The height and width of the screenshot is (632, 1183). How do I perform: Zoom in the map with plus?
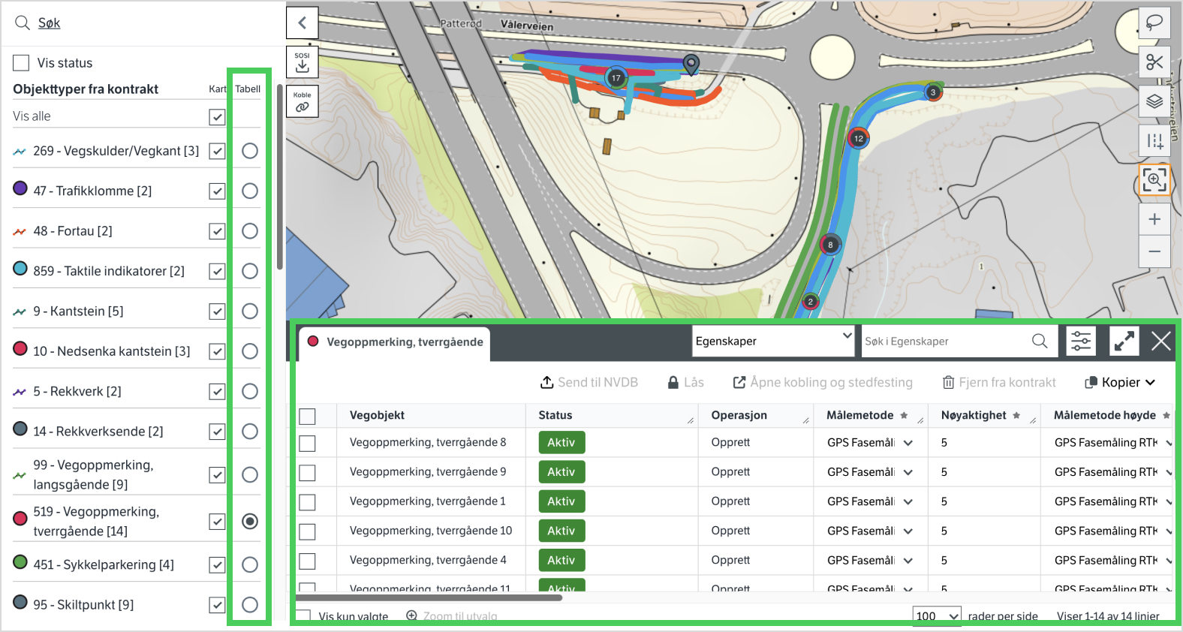[1154, 219]
